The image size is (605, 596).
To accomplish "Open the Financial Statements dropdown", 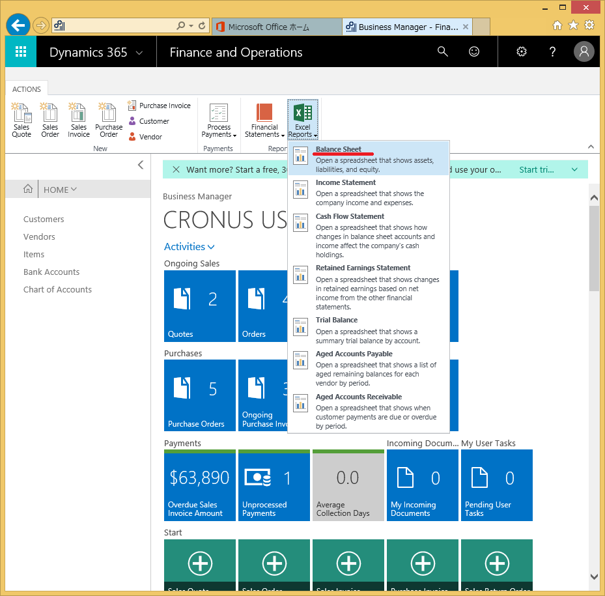I will (x=264, y=120).
